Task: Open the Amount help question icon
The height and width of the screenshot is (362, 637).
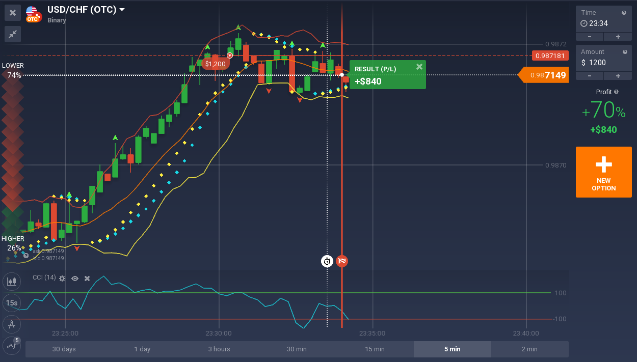Action: [x=624, y=52]
